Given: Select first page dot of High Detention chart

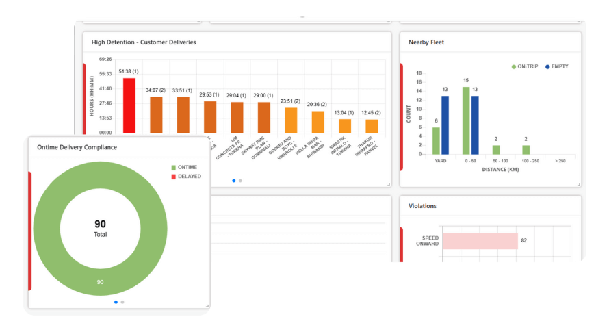Looking at the screenshot, I should click(x=234, y=181).
